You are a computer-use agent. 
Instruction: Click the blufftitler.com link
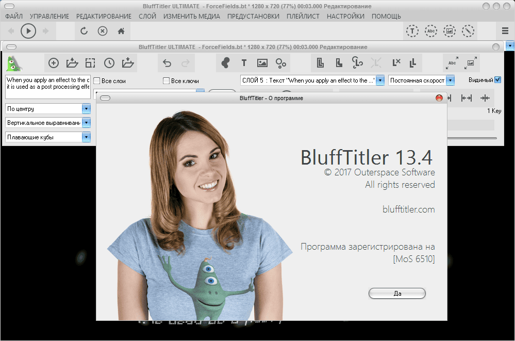409,209
